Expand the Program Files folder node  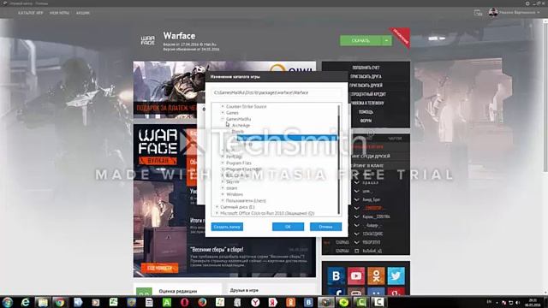(x=223, y=163)
